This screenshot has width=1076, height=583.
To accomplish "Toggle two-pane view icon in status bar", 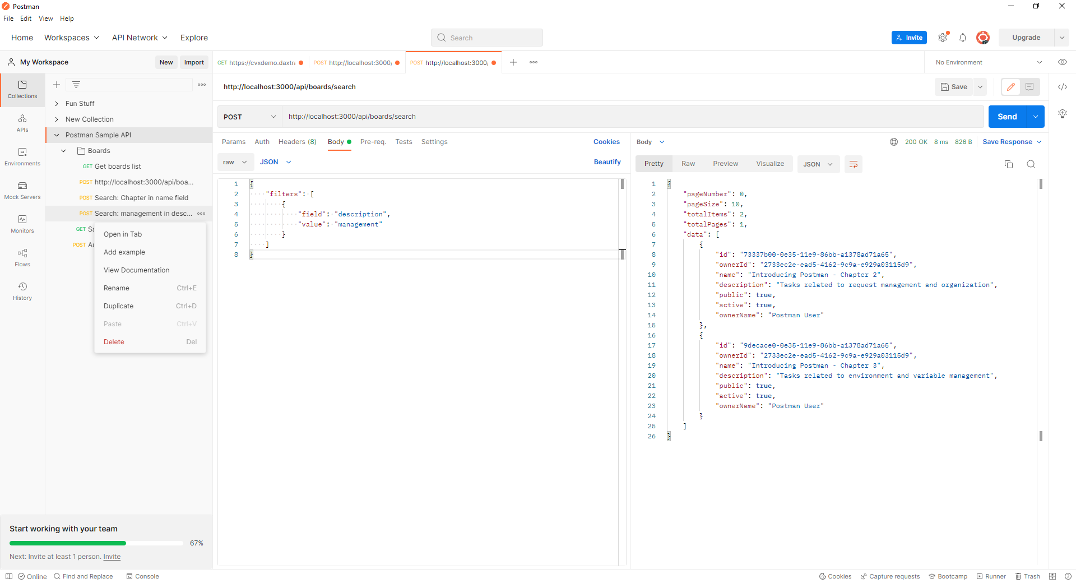I will tap(1052, 576).
